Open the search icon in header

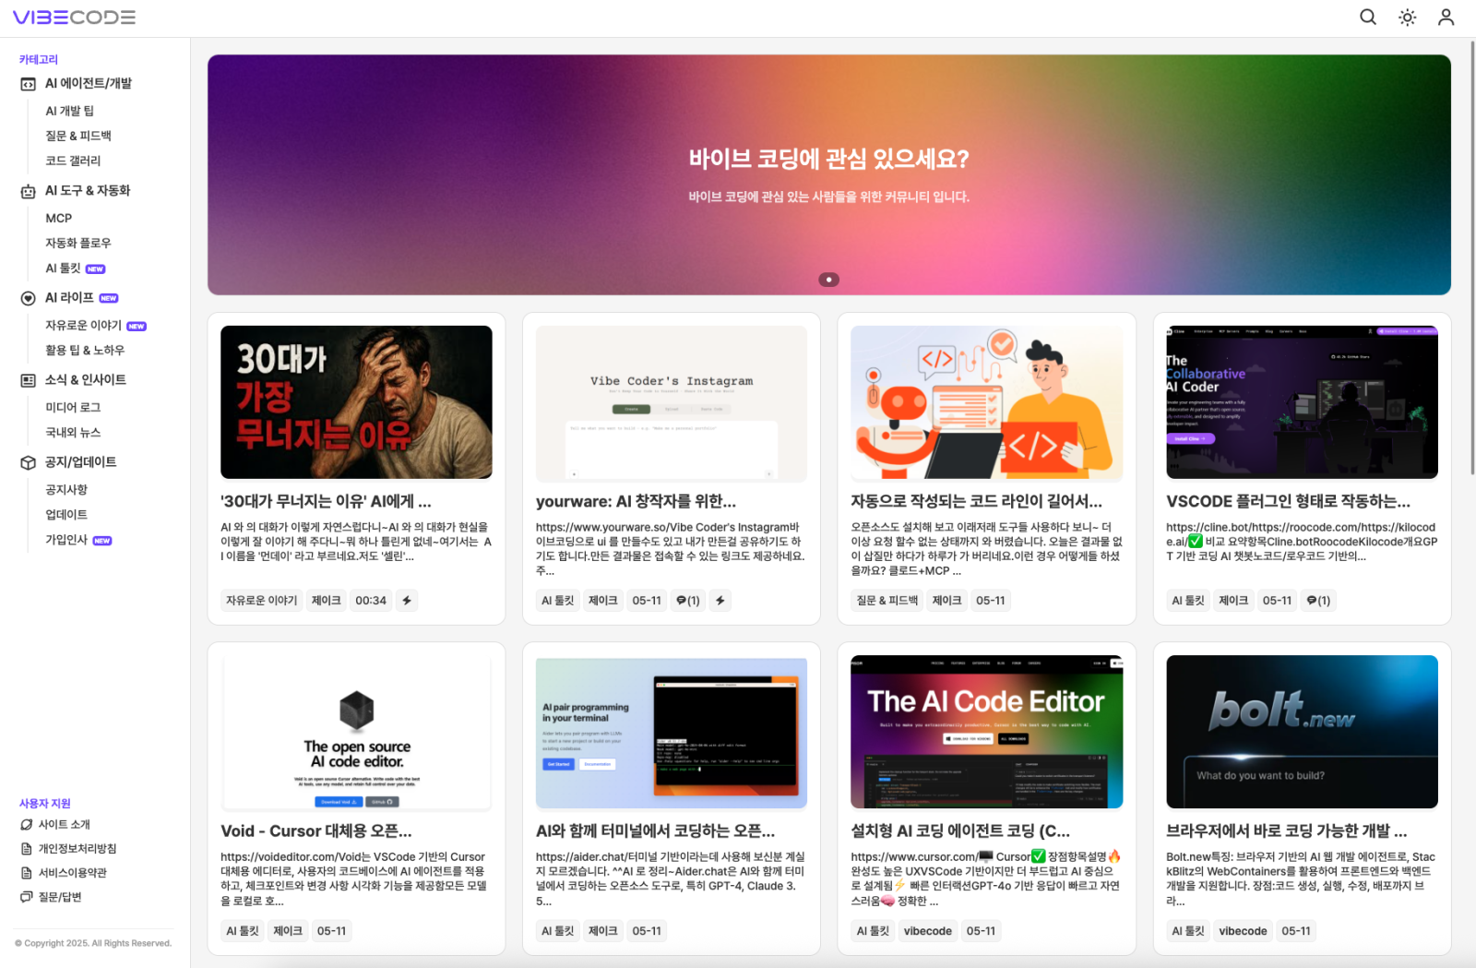click(x=1368, y=17)
